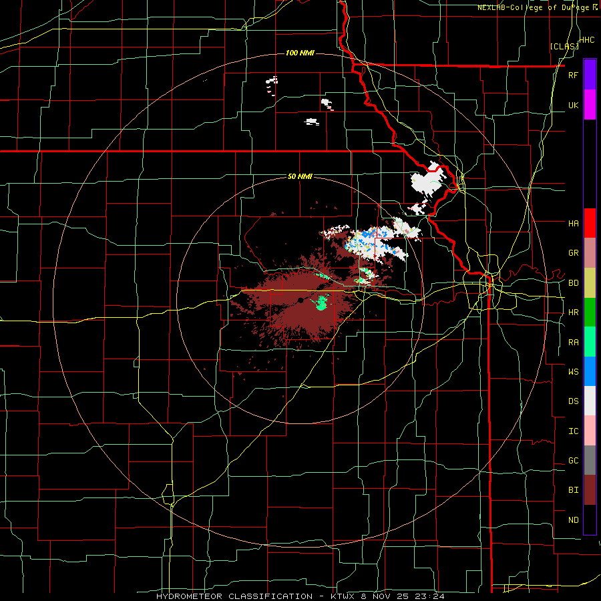Click the UK magenta legend swatch
Screen dimensions: 601x601
point(590,105)
